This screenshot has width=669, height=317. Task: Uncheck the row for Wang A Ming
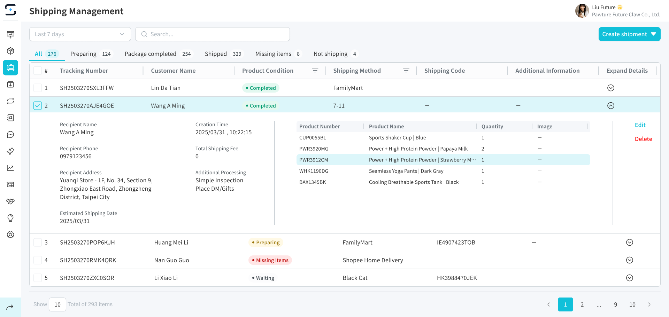click(x=38, y=106)
